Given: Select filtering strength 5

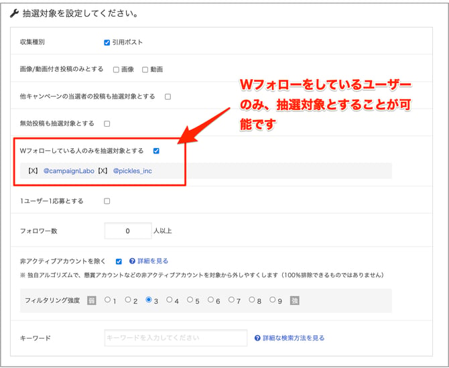Looking at the screenshot, I should click(x=190, y=300).
